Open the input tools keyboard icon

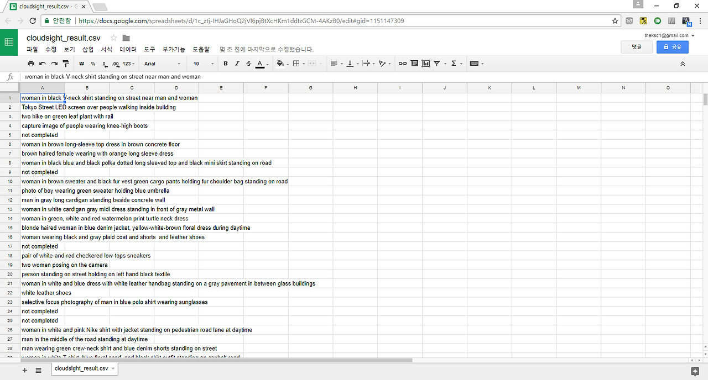click(x=476, y=64)
